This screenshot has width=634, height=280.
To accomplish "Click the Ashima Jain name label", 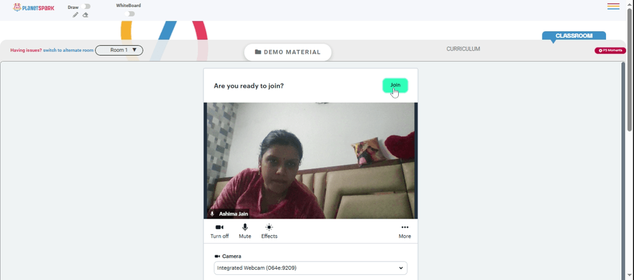I will 233,213.
